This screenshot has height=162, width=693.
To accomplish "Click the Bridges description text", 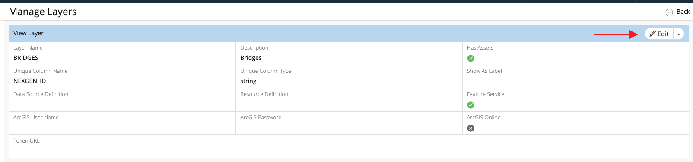I will [x=251, y=58].
